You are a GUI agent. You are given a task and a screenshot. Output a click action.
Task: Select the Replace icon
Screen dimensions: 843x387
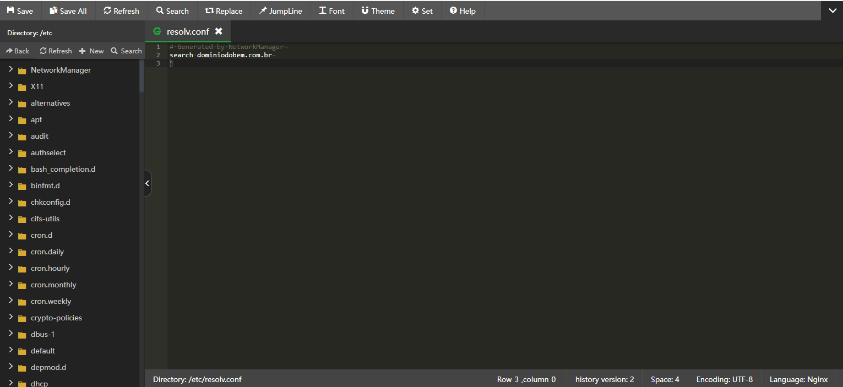coord(210,10)
